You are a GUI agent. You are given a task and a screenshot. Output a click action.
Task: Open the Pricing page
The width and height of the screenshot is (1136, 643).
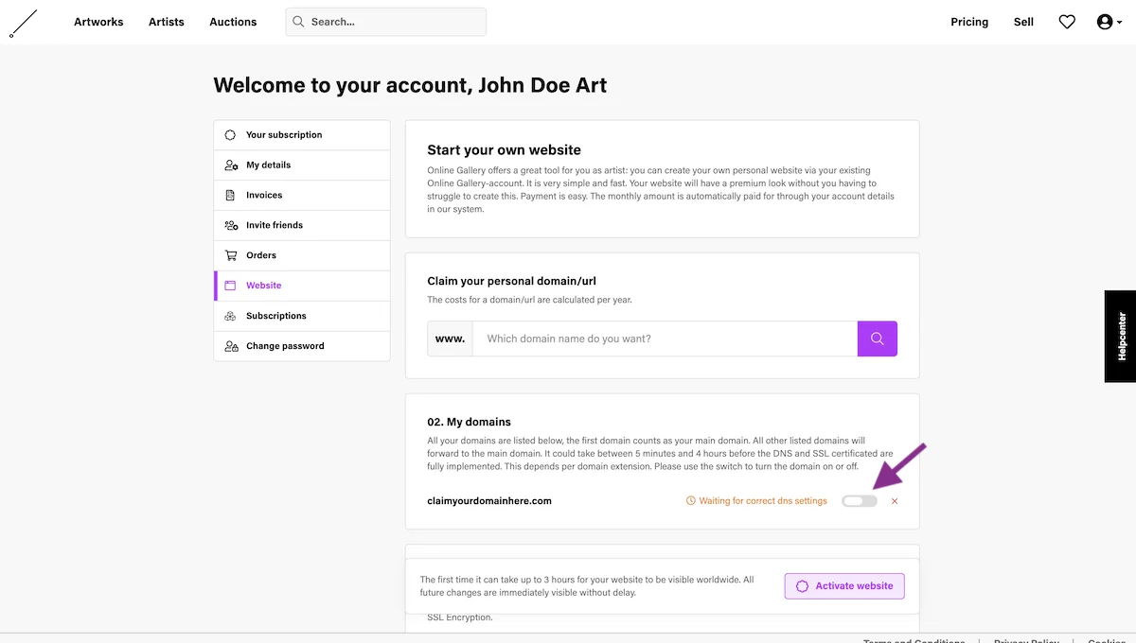tap(969, 22)
